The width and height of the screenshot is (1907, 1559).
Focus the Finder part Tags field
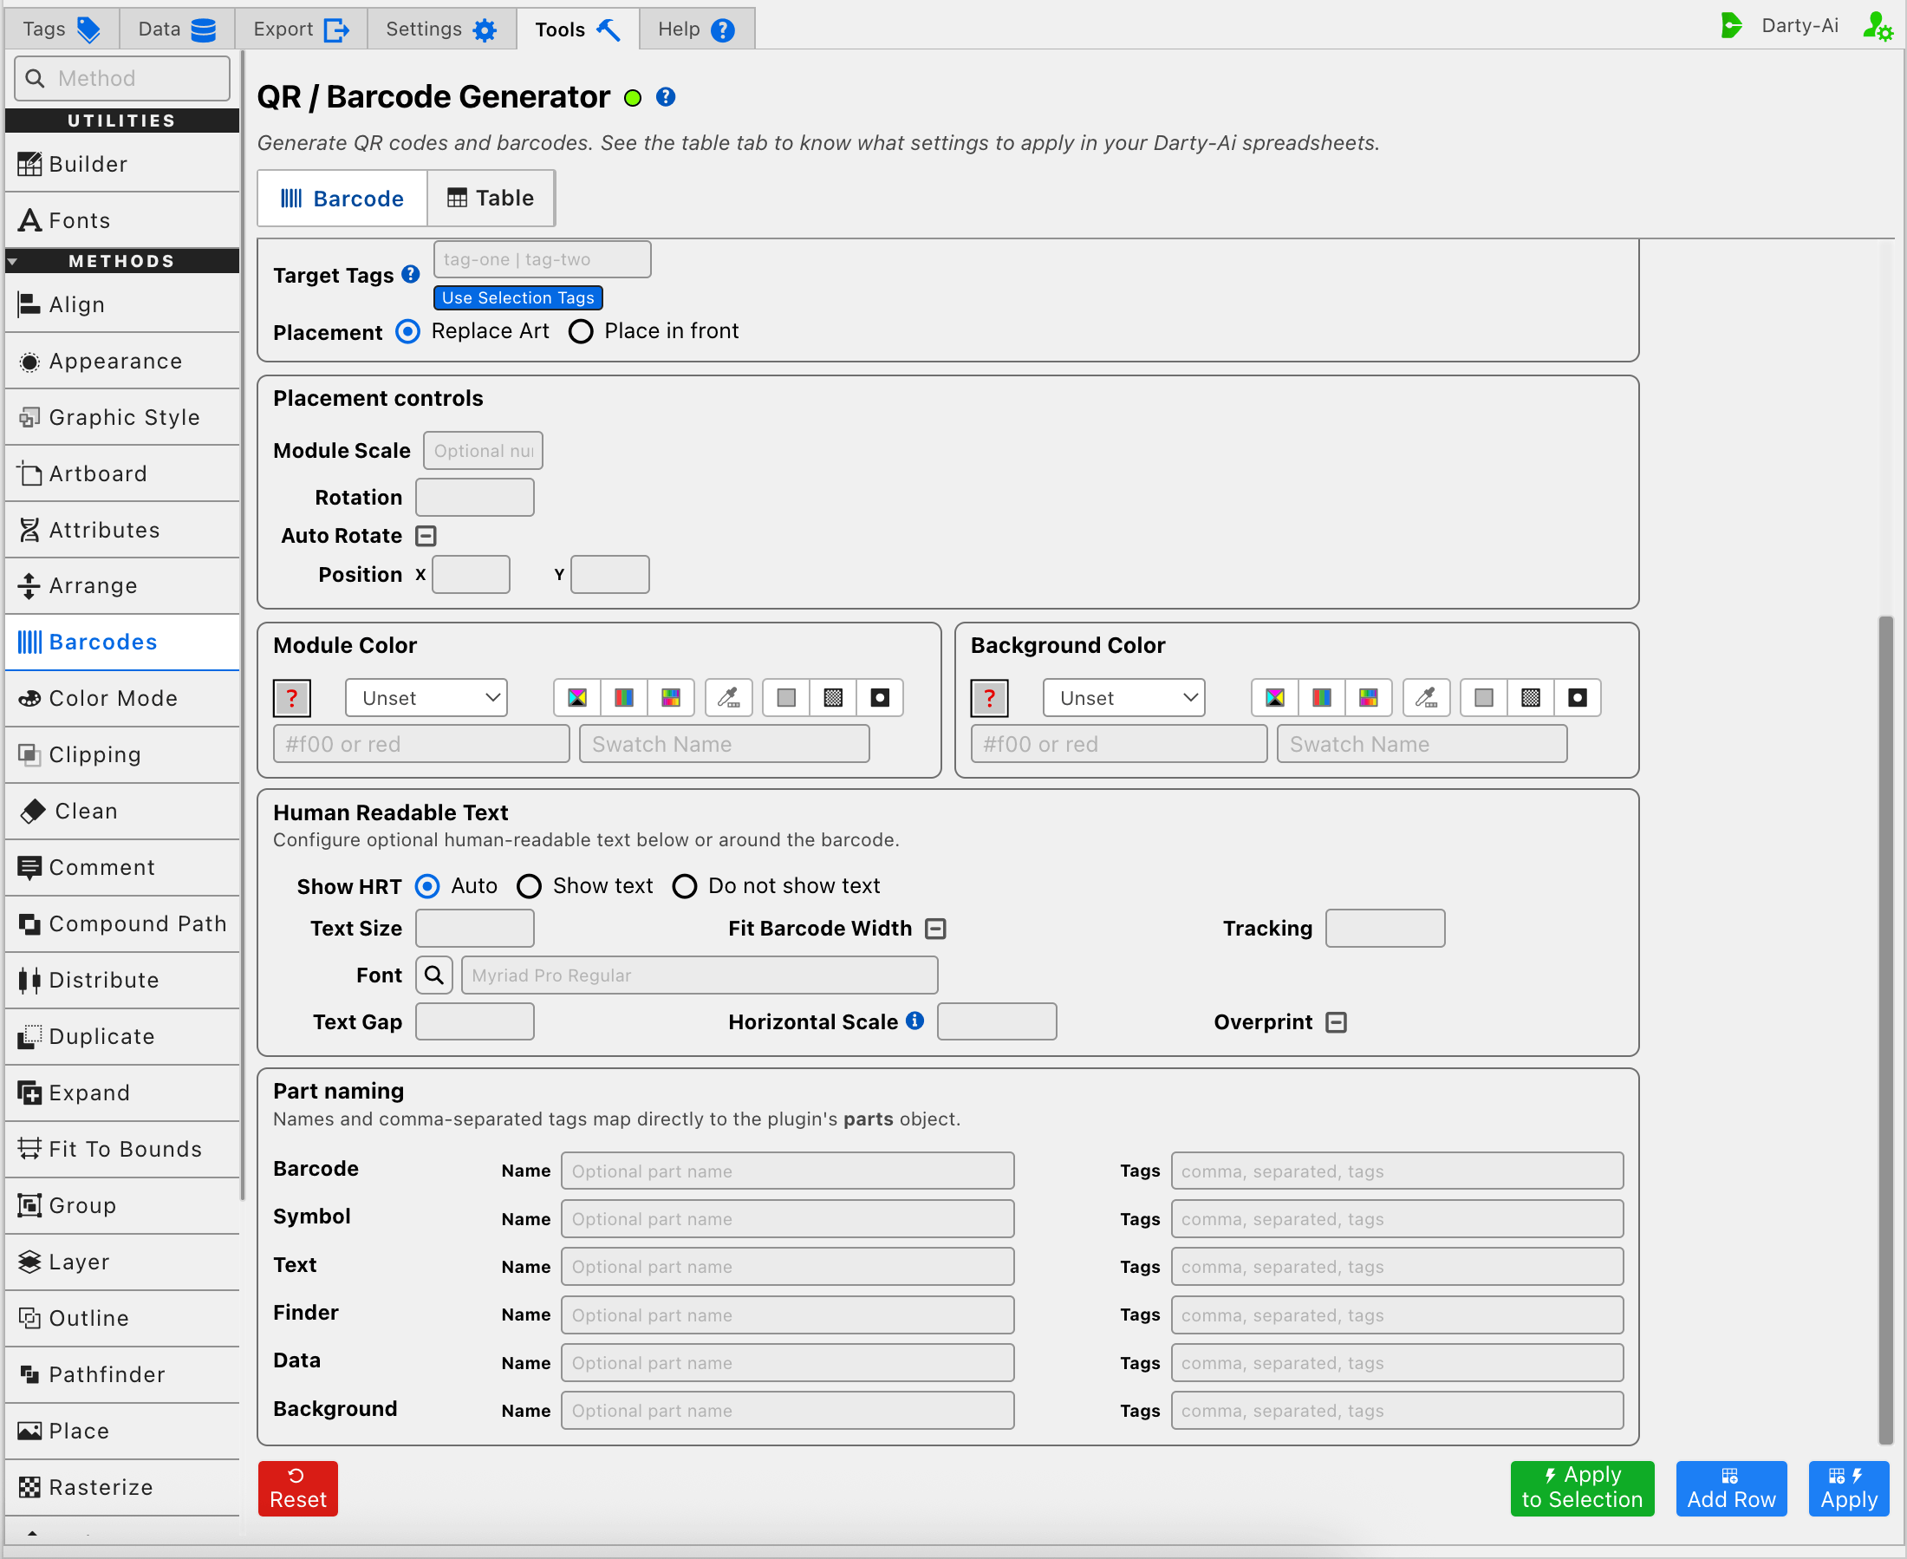click(x=1397, y=1314)
